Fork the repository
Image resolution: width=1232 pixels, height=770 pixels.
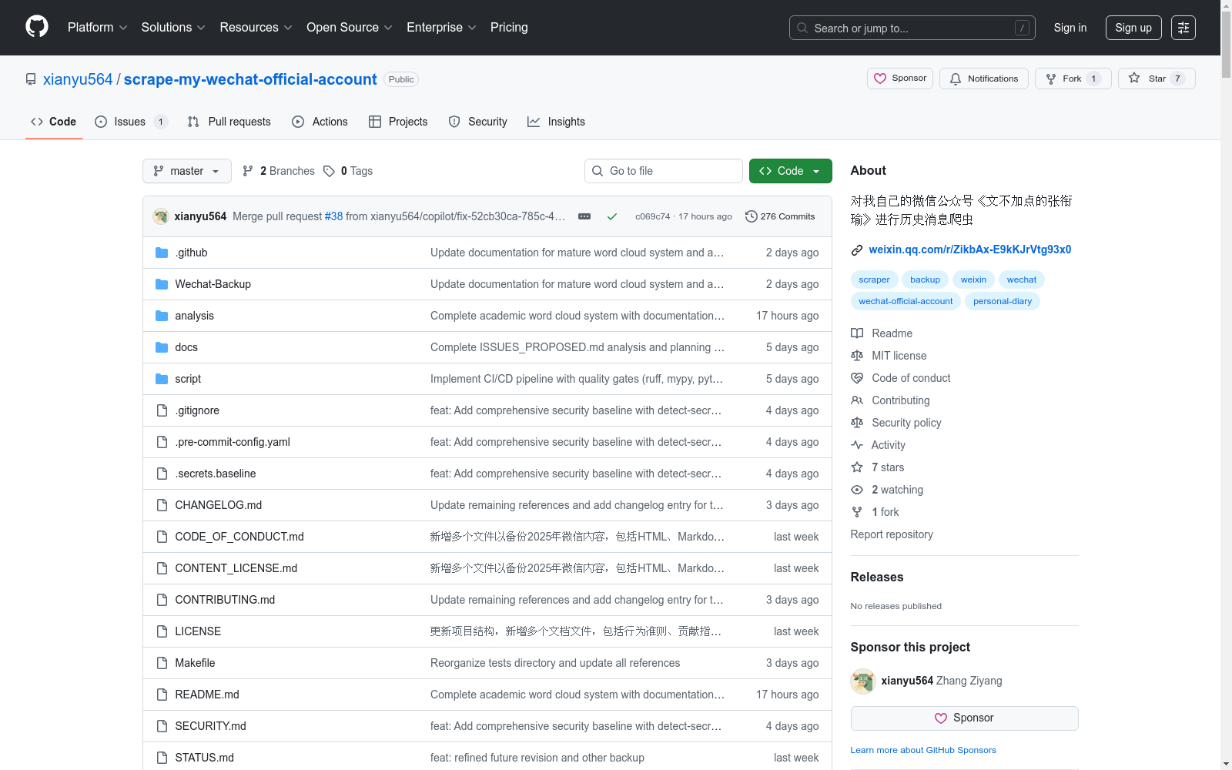(1073, 79)
